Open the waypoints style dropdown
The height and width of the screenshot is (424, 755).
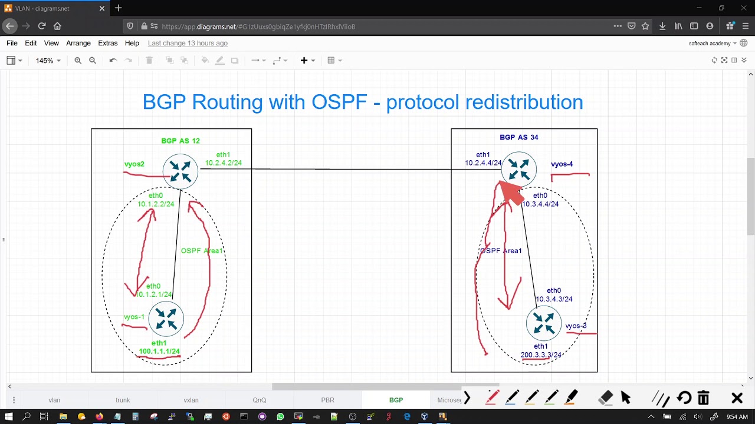[280, 61]
